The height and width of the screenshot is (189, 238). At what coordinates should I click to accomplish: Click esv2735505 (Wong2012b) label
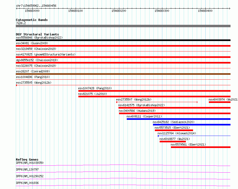tap(34, 83)
